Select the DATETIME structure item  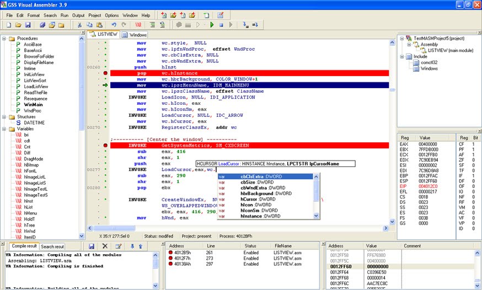(34, 122)
